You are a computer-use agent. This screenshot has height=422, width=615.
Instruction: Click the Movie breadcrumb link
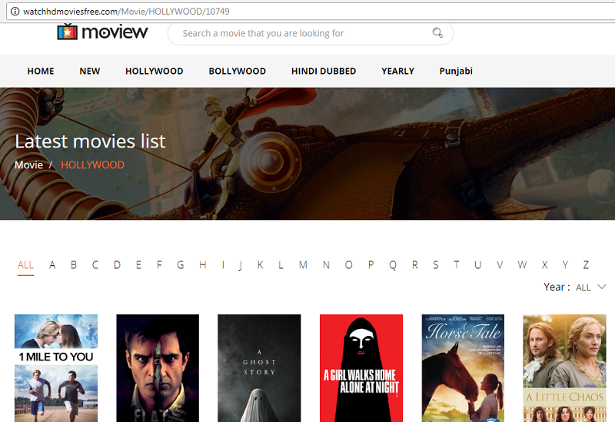coord(28,164)
